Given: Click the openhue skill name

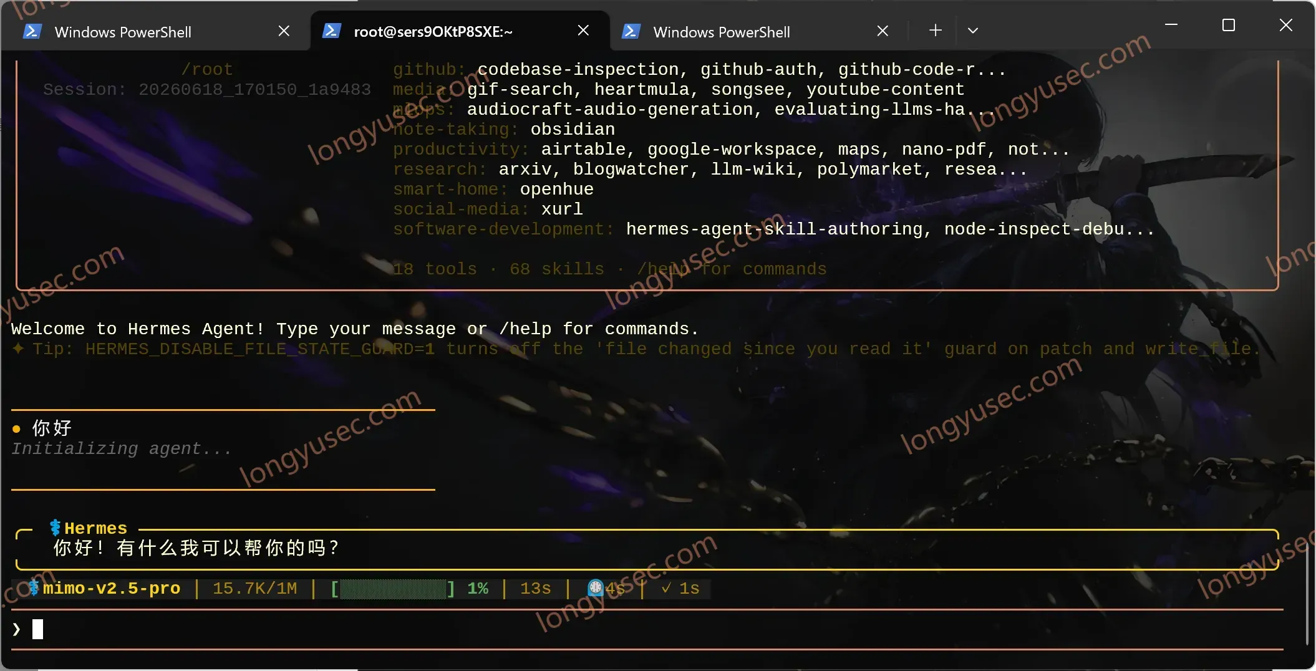Looking at the screenshot, I should 556,189.
